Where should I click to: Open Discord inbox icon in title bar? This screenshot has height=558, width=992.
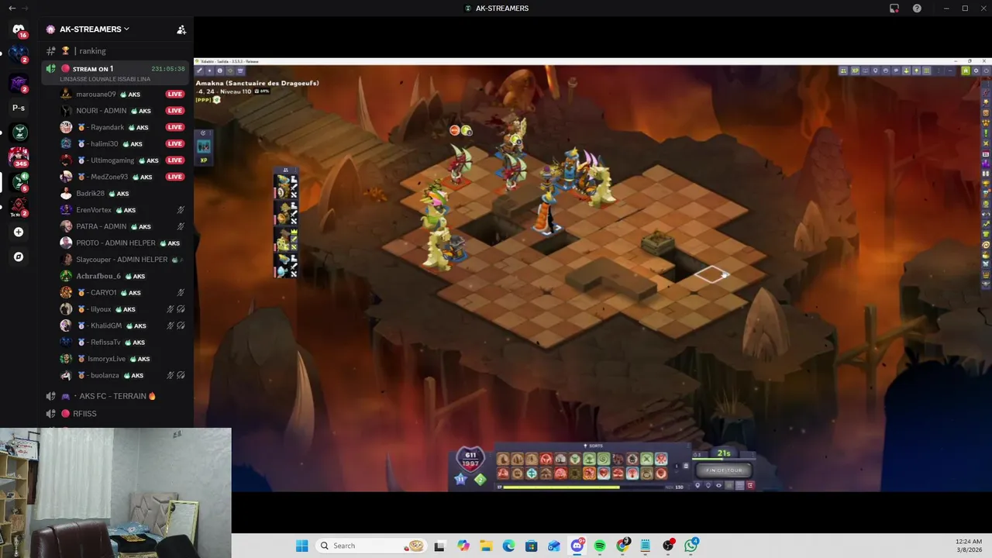point(894,9)
